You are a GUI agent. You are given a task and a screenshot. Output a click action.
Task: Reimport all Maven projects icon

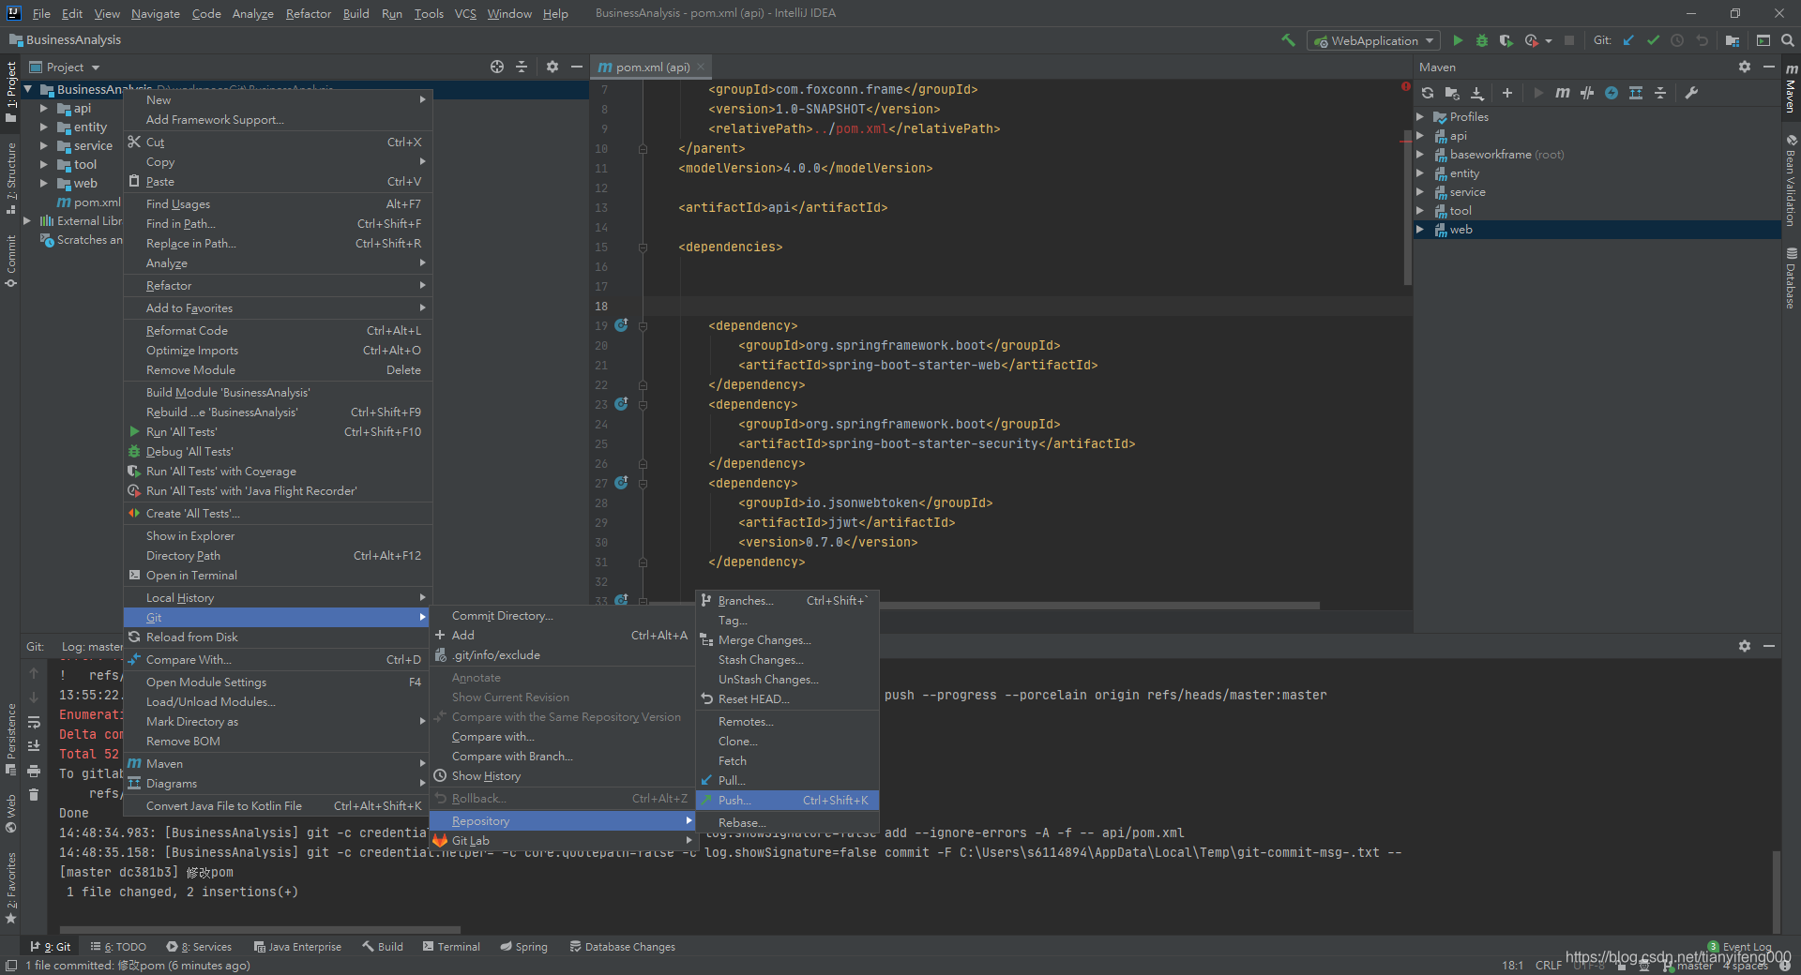(1428, 93)
